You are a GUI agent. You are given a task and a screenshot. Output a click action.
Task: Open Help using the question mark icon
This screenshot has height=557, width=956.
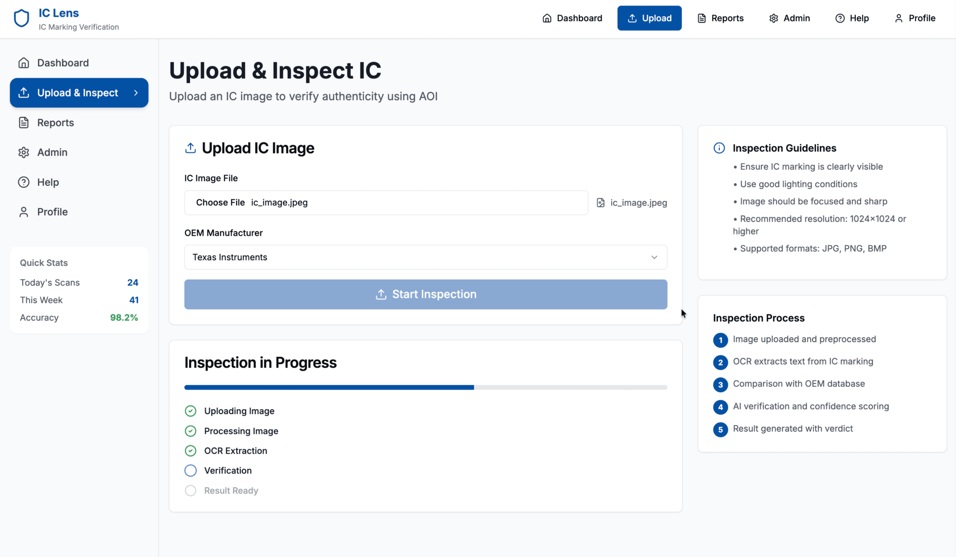click(839, 18)
